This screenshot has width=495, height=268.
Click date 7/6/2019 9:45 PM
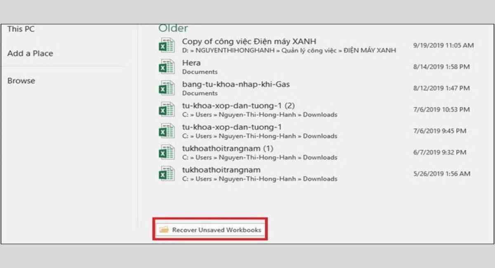(x=440, y=131)
